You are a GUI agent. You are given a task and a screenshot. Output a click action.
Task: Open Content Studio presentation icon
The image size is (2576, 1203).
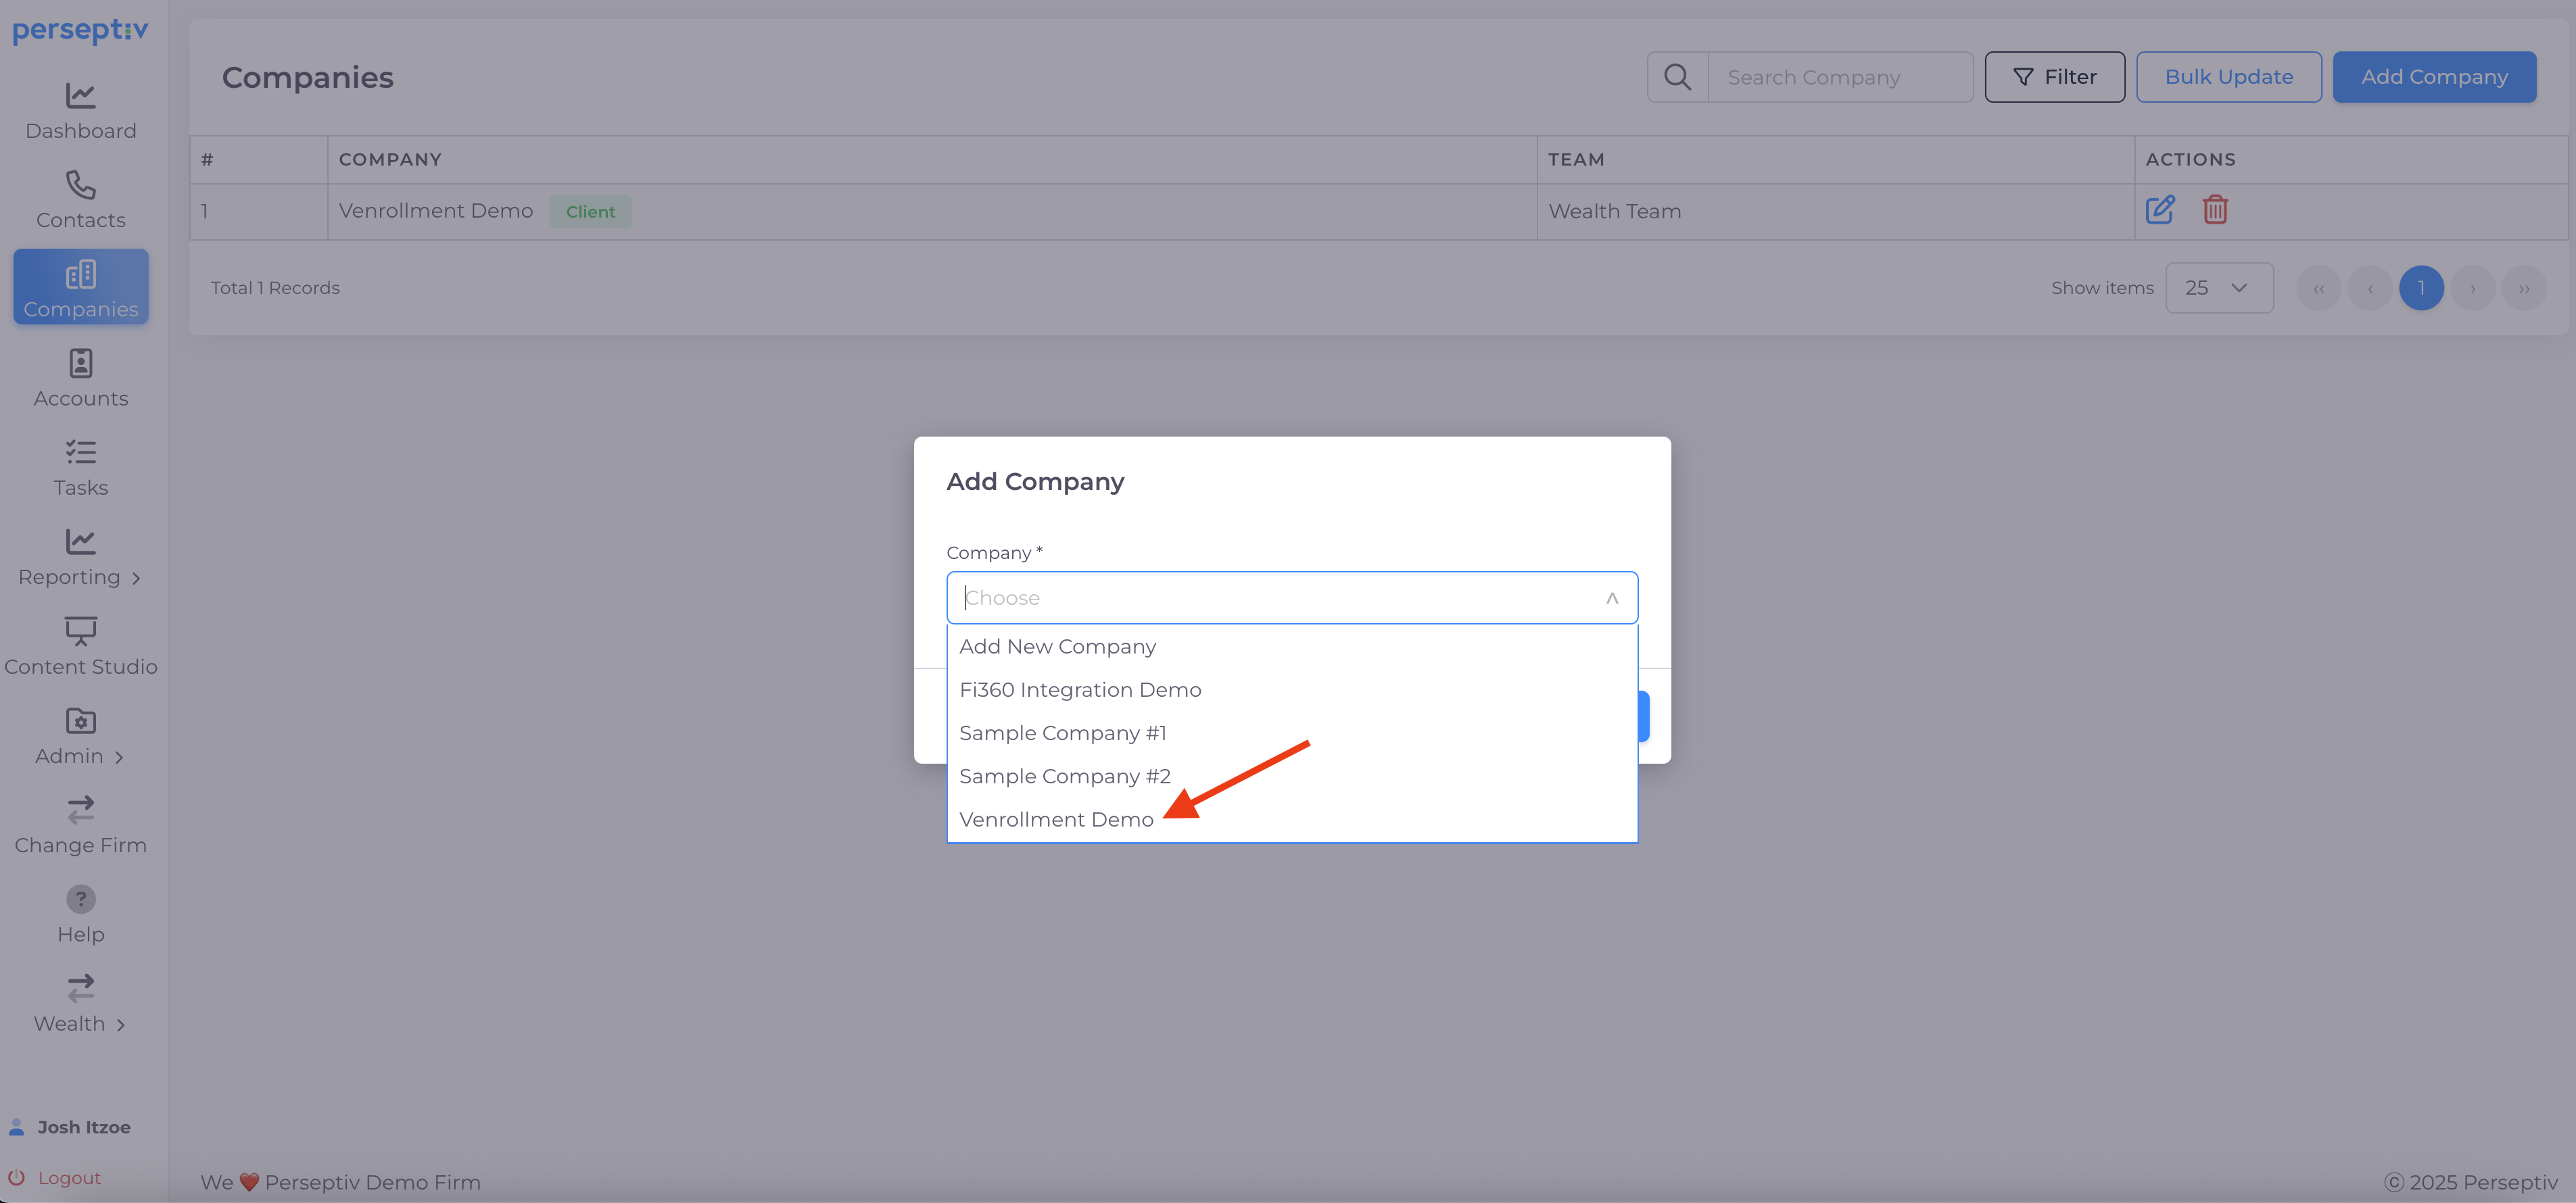coord(80,631)
